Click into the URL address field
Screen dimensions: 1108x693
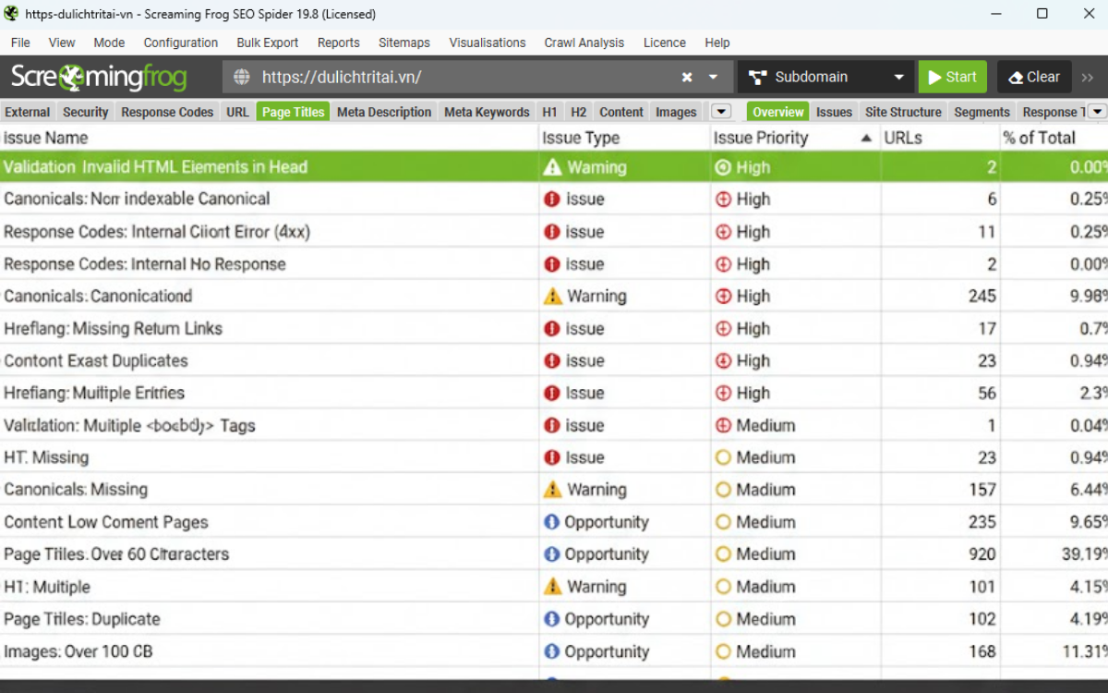tap(462, 78)
